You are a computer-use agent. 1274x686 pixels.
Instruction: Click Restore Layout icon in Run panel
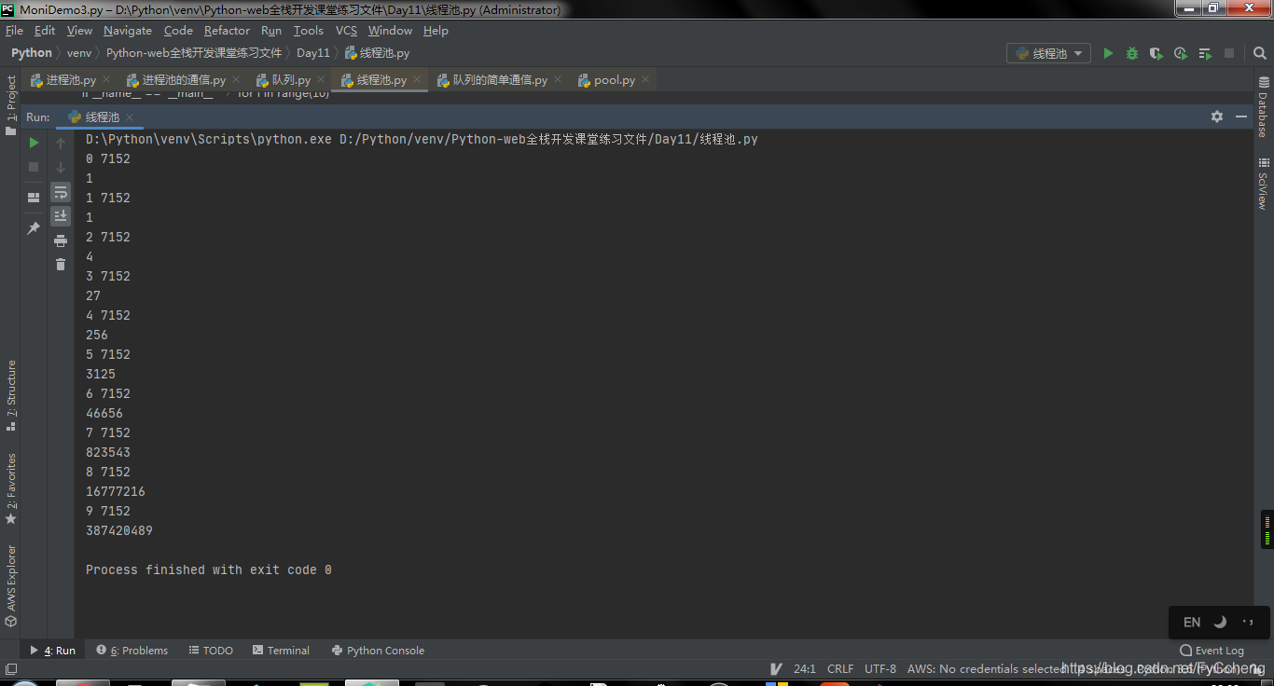point(34,197)
